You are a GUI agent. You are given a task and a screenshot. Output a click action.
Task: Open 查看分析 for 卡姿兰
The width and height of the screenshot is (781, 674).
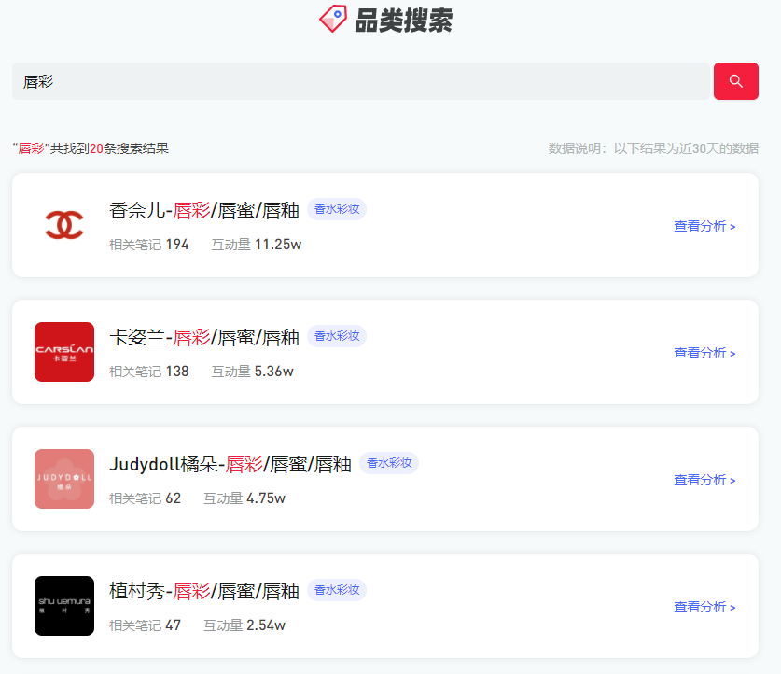pos(704,353)
